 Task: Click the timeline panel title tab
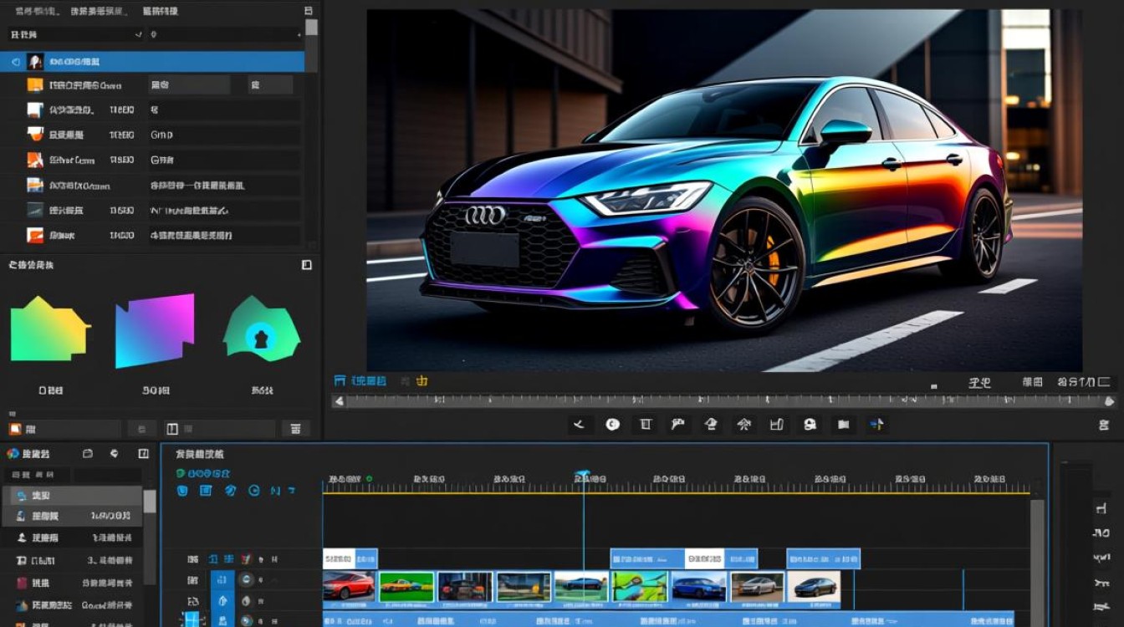199,454
